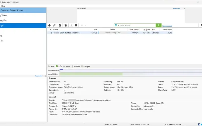Image resolution: width=202 pixels, height=126 pixels.
Task: Open the Take our survey link
Action: click(167, 26)
